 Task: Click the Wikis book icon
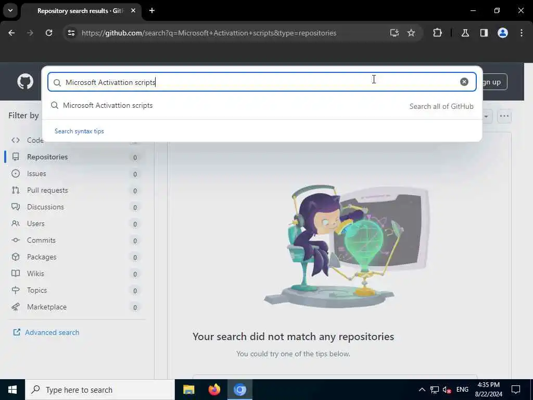(16, 273)
